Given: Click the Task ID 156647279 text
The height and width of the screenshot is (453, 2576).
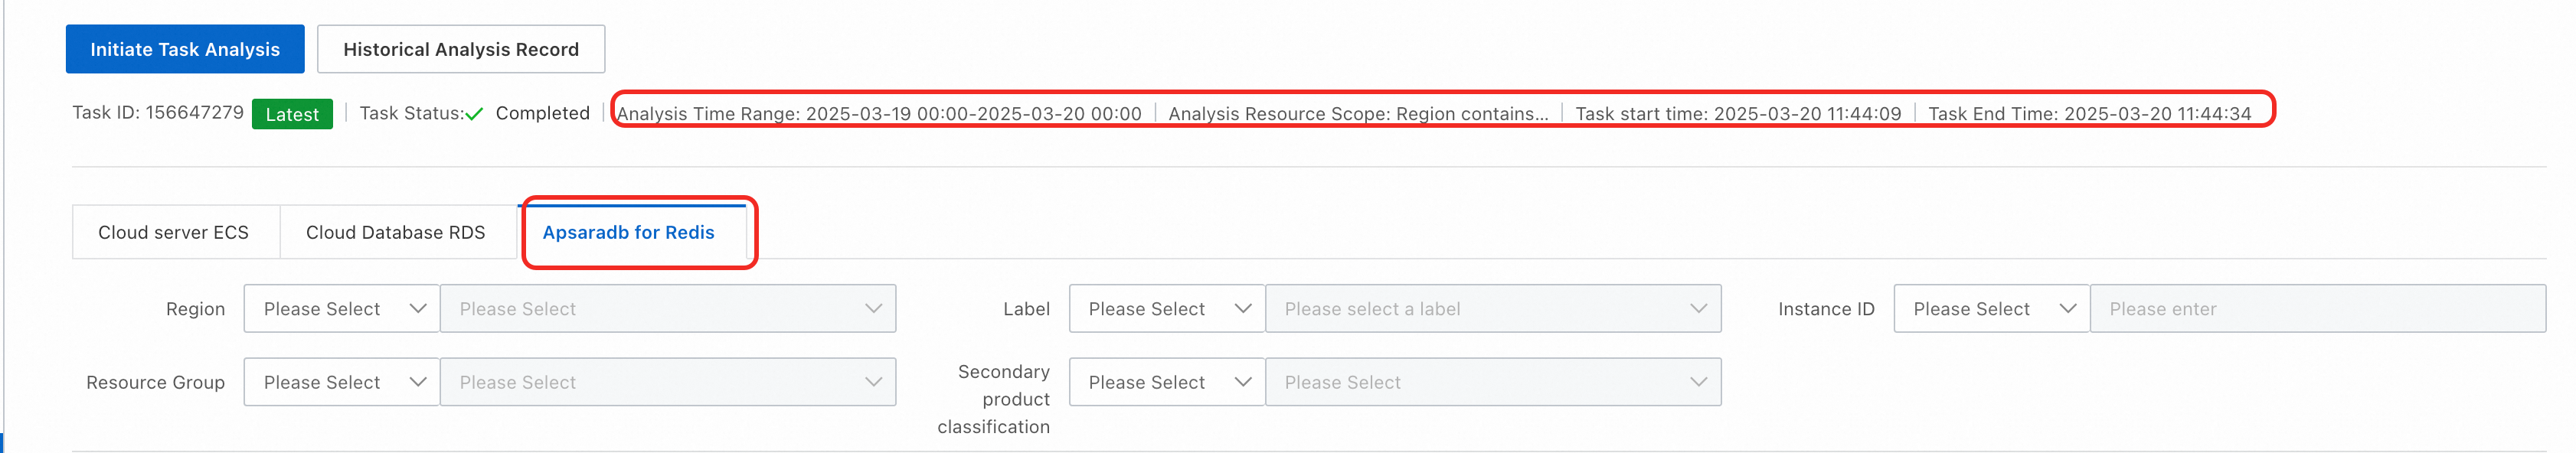Looking at the screenshot, I should point(158,113).
